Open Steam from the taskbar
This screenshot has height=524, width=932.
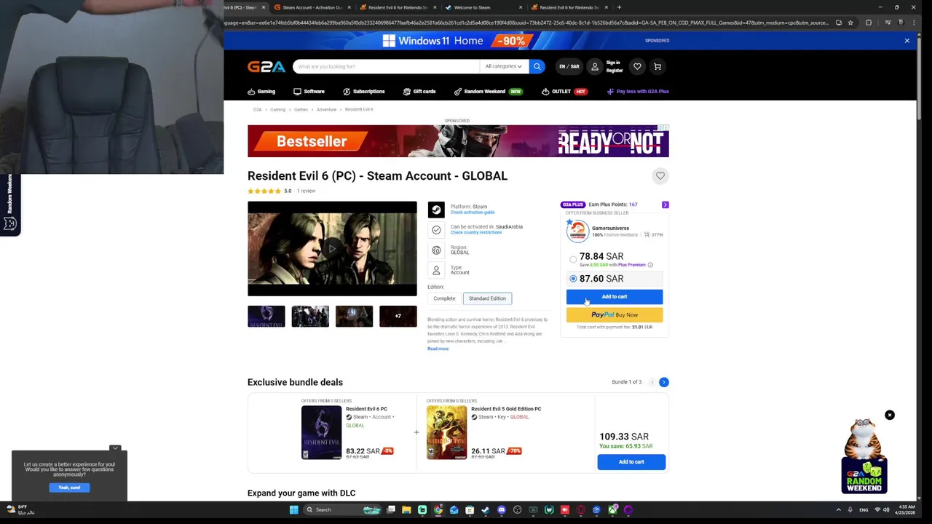tap(486, 509)
